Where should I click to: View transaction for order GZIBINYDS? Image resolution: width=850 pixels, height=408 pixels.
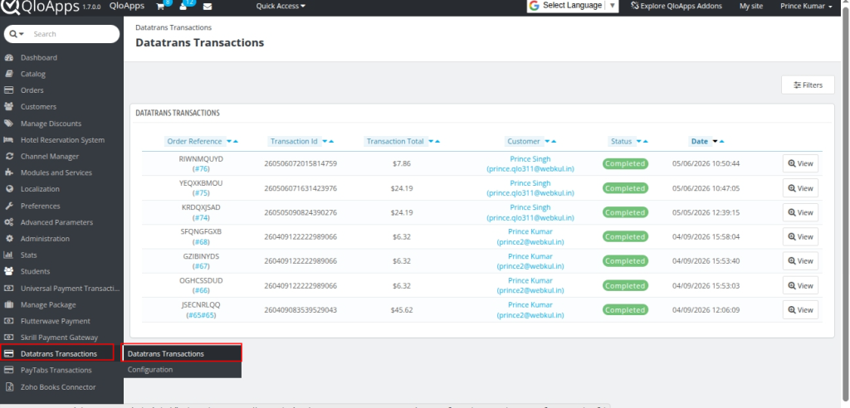tap(800, 261)
